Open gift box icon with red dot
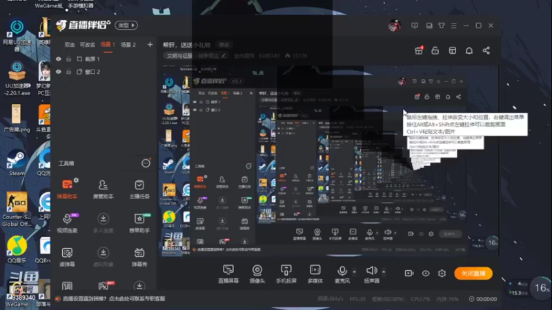Image resolution: width=552 pixels, height=310 pixels. pyautogui.click(x=419, y=50)
